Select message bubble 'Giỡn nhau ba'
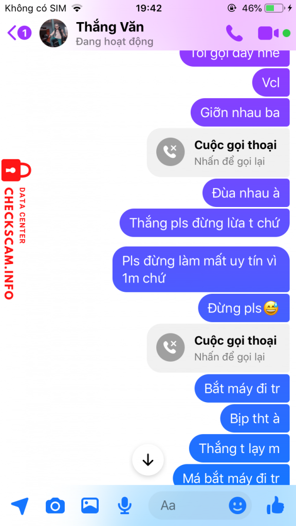This screenshot has width=296, height=526. click(x=240, y=112)
